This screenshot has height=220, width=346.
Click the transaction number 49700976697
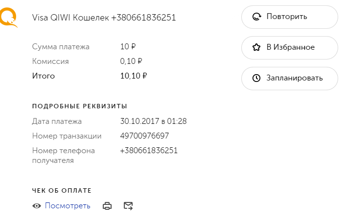[x=144, y=136]
